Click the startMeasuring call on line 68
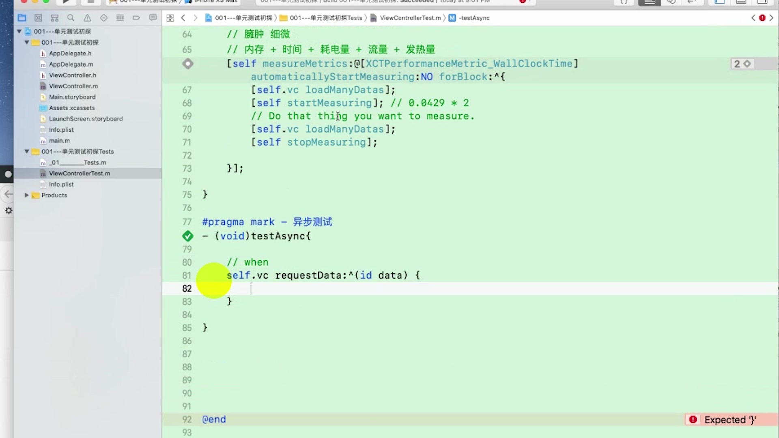 329,103
